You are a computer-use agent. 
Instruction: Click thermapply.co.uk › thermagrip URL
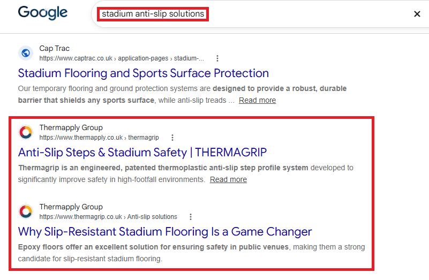tap(99, 138)
